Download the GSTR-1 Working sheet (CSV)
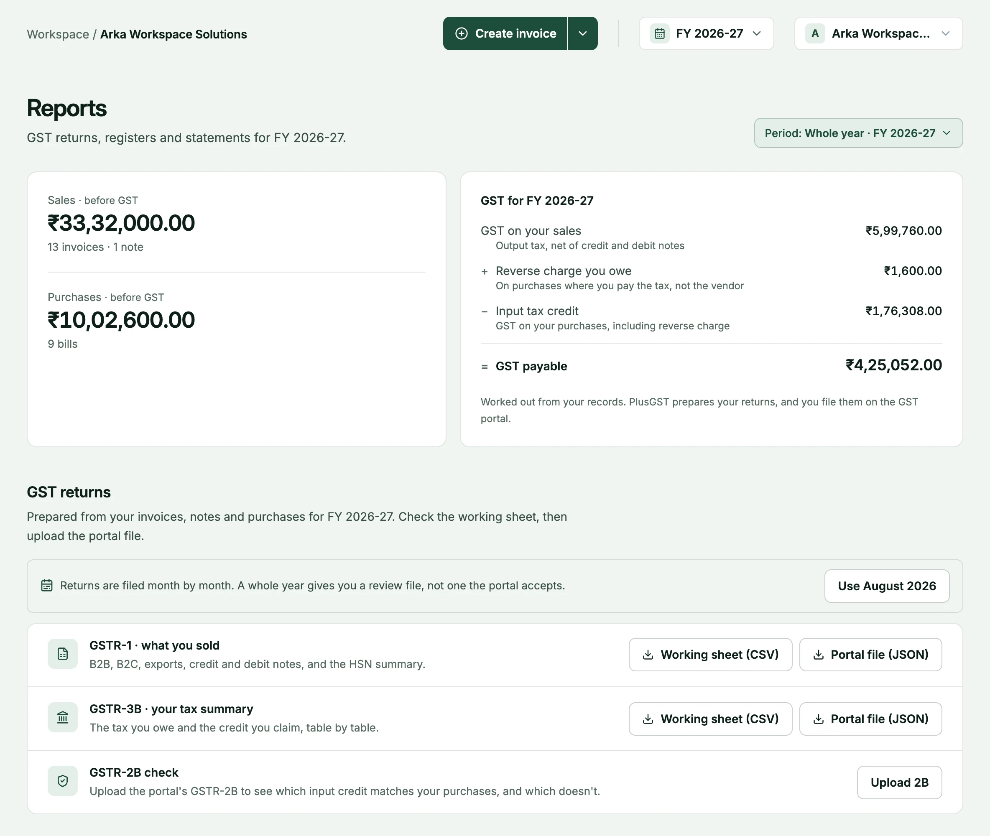 tap(710, 655)
